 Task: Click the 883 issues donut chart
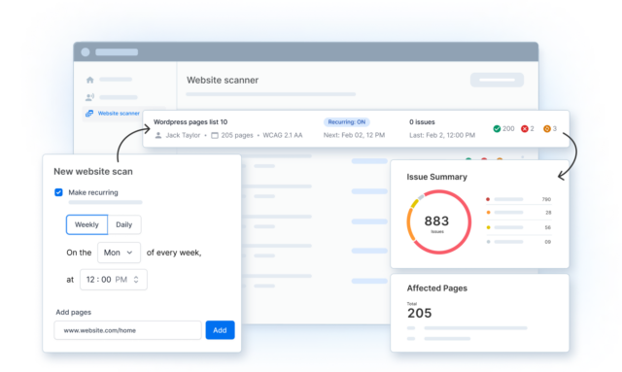pyautogui.click(x=438, y=222)
